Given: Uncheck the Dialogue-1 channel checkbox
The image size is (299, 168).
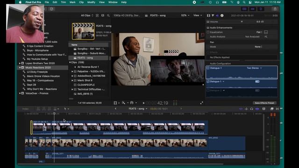Looking at the screenshot, I should click(x=208, y=82).
